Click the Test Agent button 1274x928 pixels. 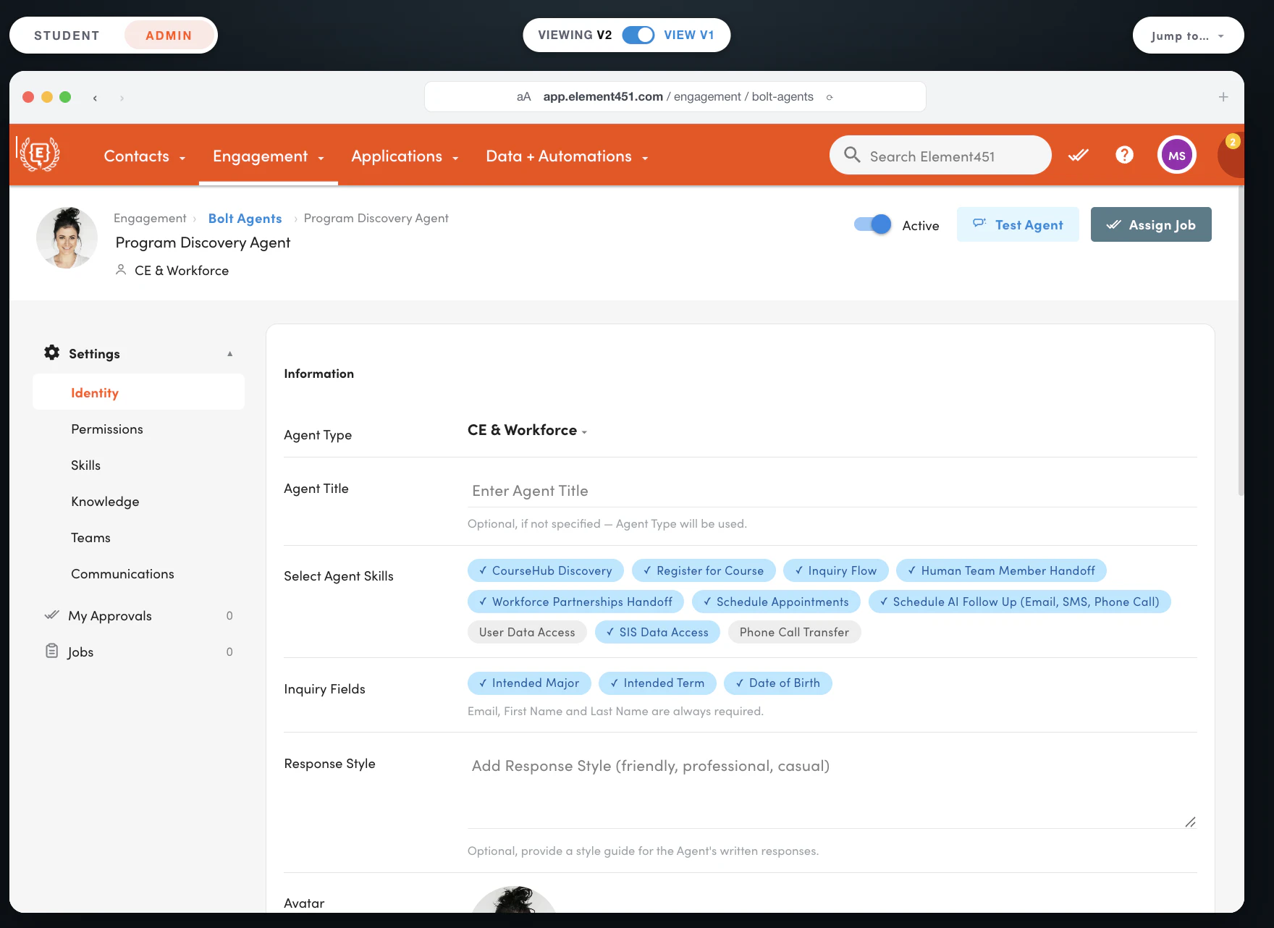(x=1018, y=224)
